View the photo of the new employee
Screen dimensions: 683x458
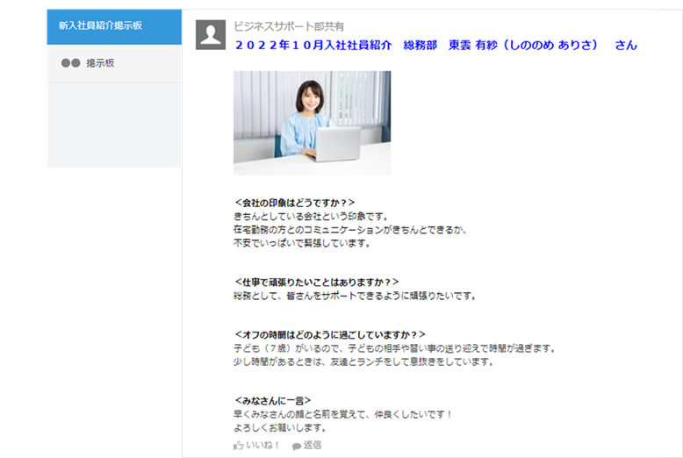[x=312, y=123]
